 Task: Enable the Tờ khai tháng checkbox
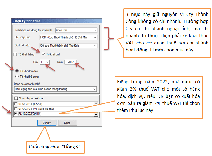(x=15, y=54)
